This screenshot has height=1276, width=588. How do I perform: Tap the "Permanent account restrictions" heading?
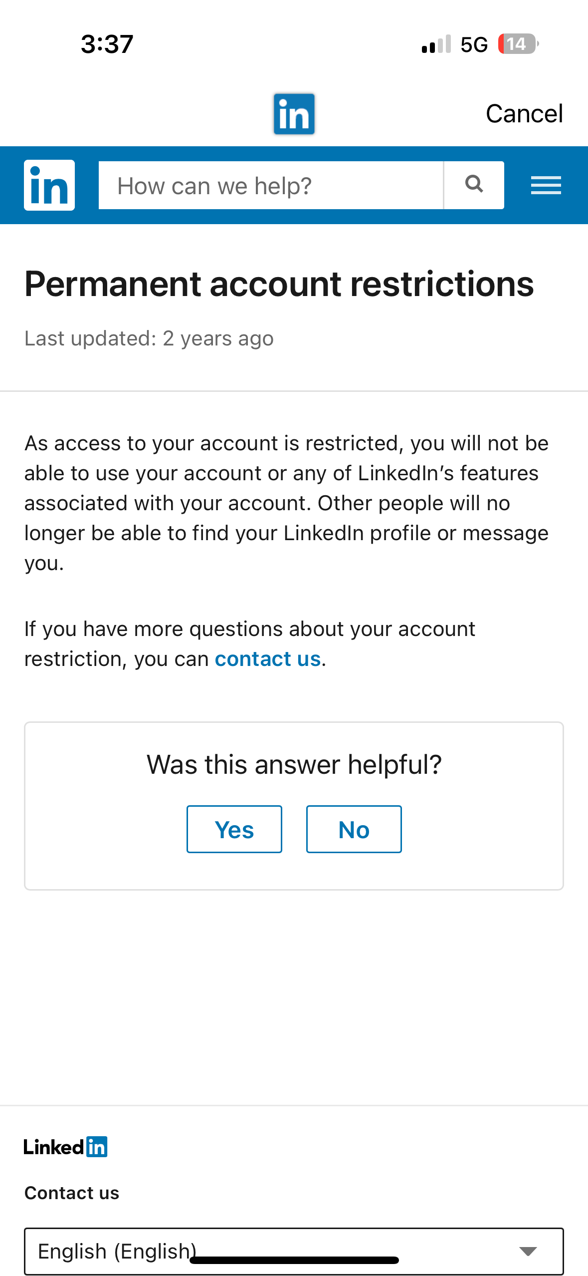click(279, 284)
